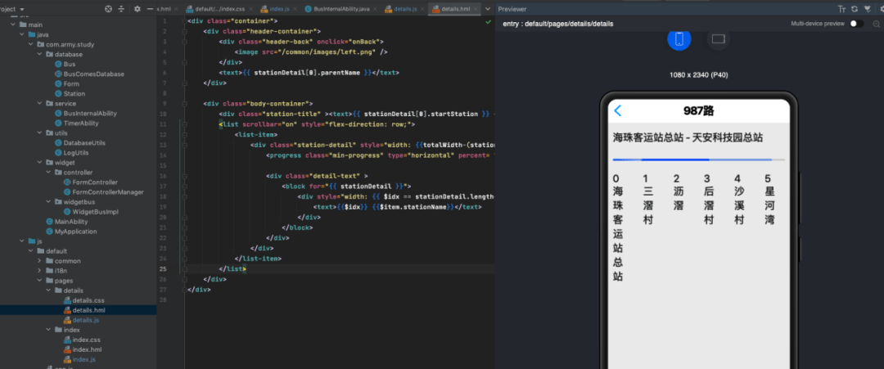Tap the blue back arrow in phone preview
The image size is (884, 369).
[x=617, y=110]
